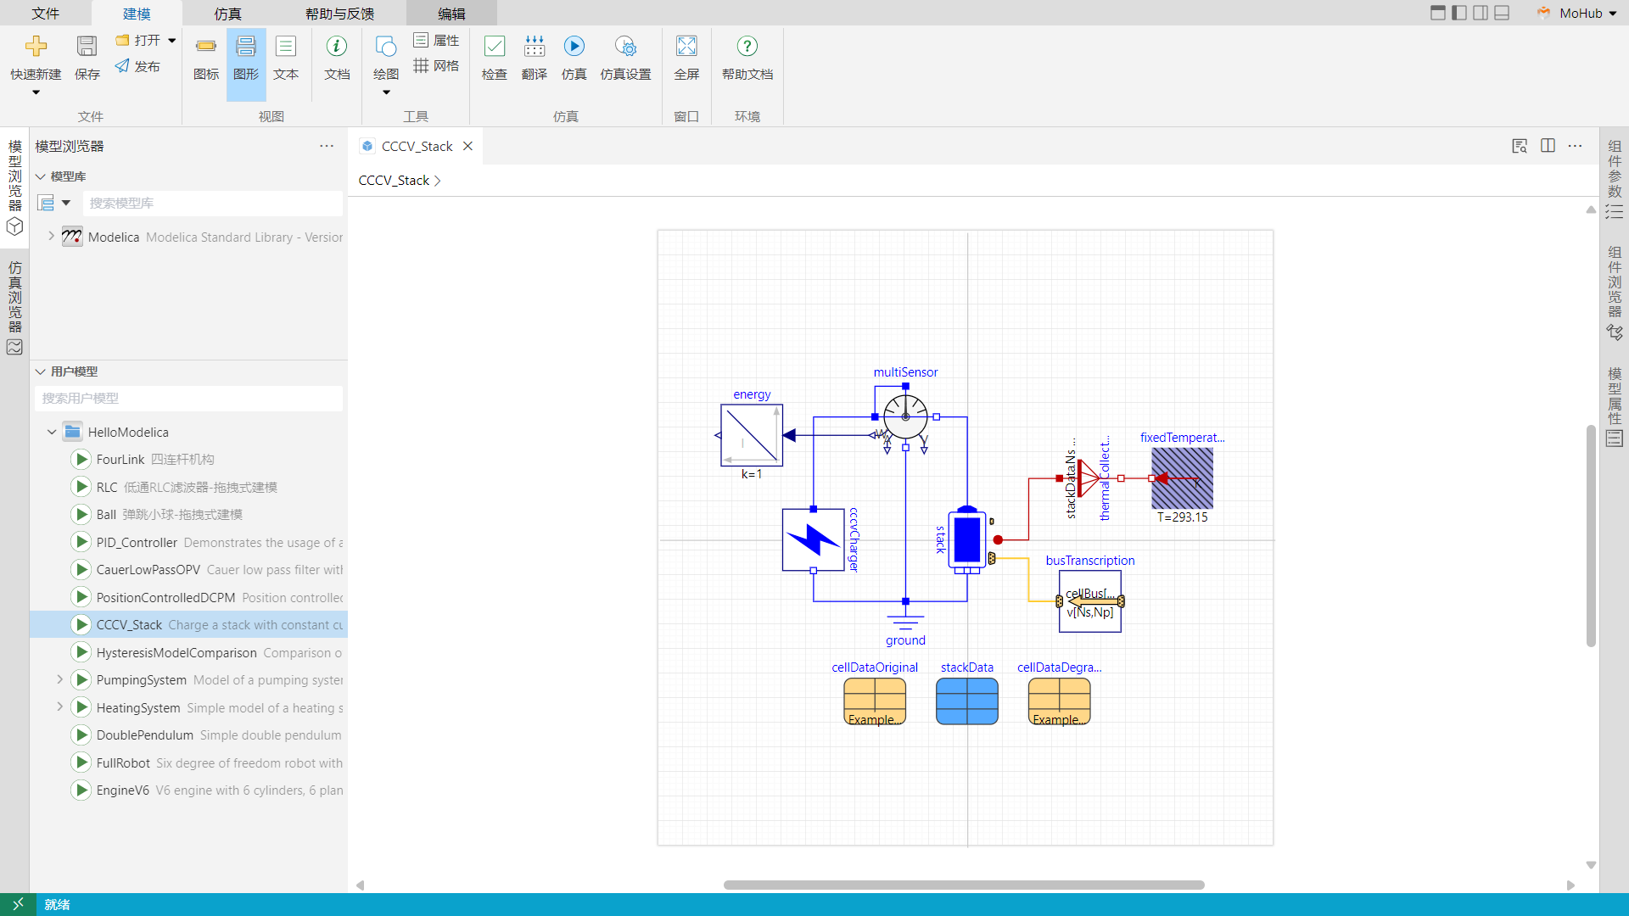Click the 快速新建 quick-create icon
The width and height of the screenshot is (1629, 916).
36,47
